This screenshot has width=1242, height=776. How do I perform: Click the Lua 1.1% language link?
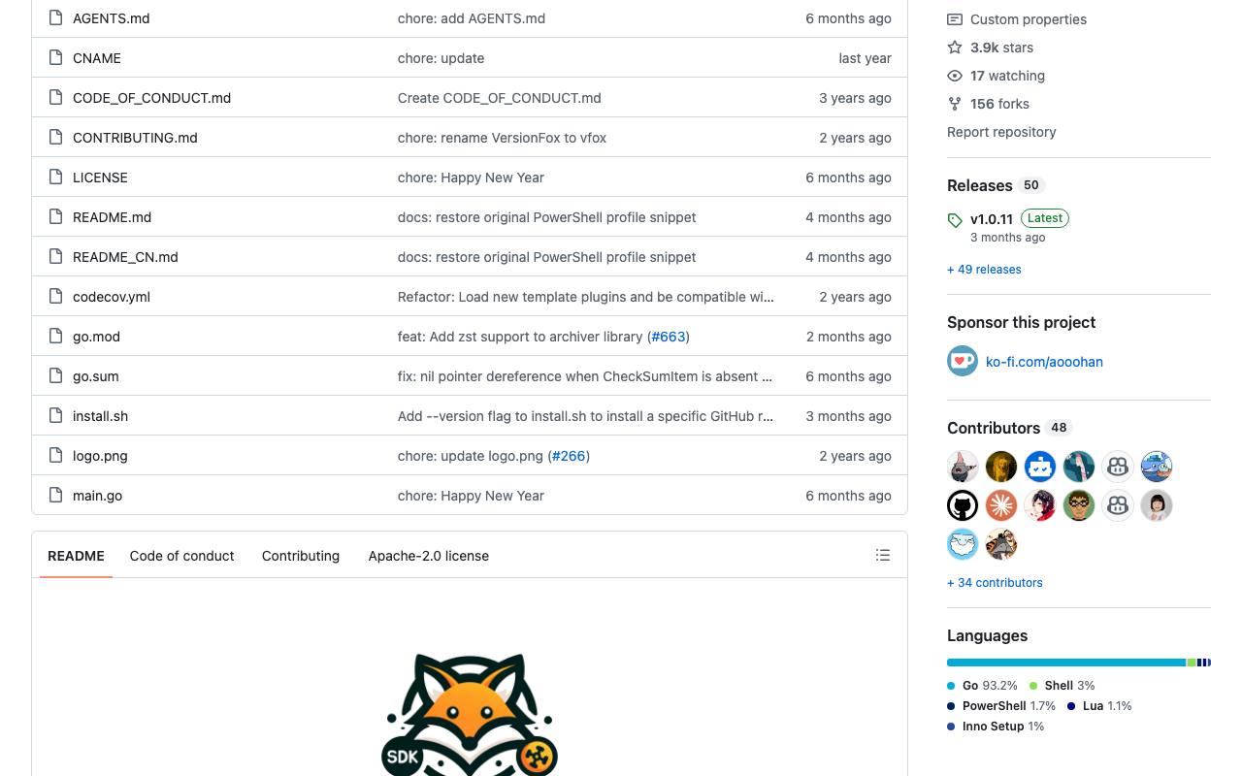coord(1100,706)
